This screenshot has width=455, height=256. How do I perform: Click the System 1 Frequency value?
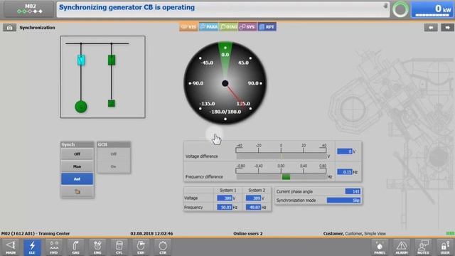[225, 207]
